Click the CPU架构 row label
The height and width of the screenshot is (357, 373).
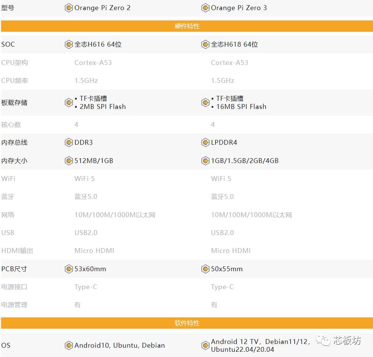15,63
